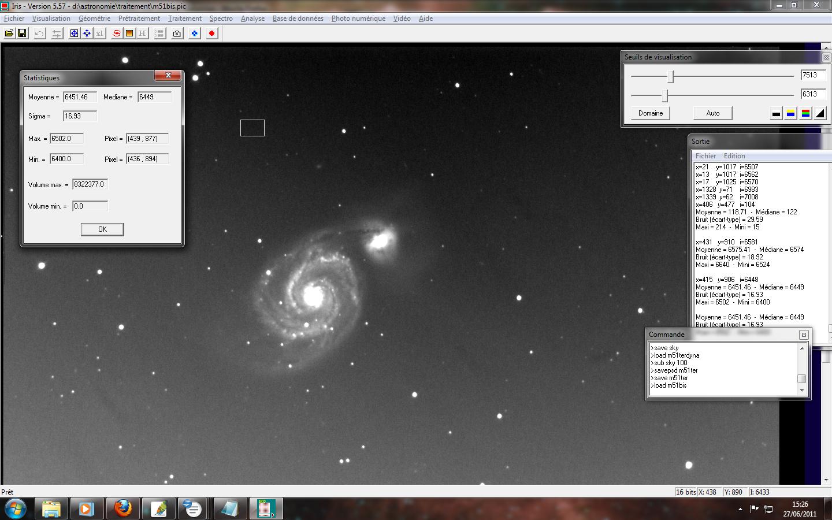Close the Commande window

click(803, 335)
